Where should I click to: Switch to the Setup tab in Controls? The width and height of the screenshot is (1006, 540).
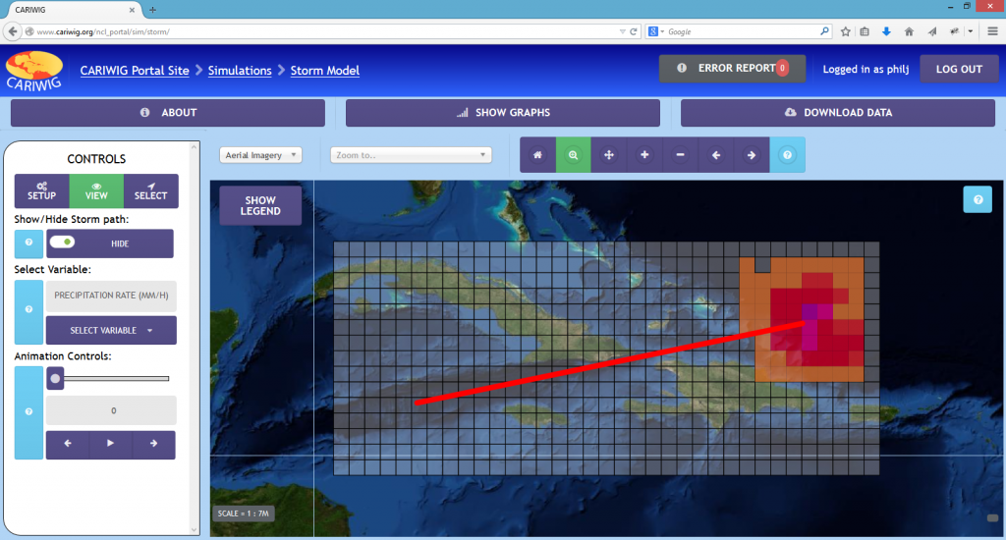click(41, 190)
